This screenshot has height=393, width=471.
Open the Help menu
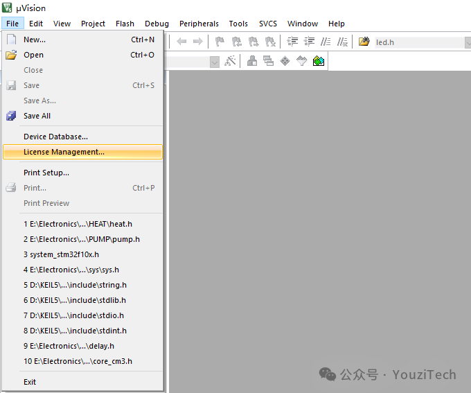pyautogui.click(x=337, y=24)
